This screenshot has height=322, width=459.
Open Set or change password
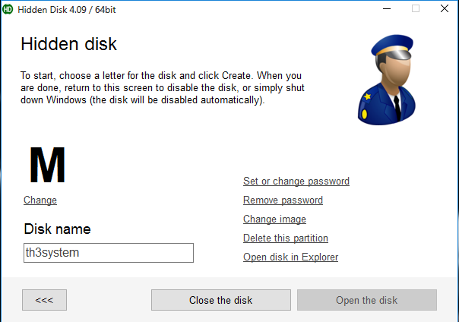(296, 182)
